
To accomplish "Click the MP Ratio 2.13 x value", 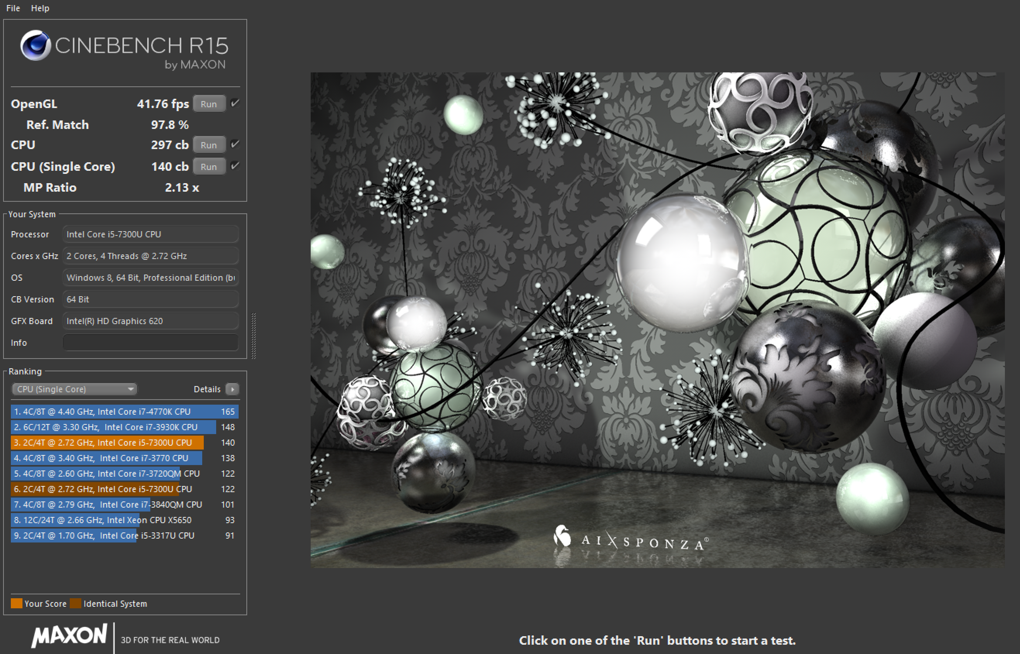I will [x=182, y=188].
